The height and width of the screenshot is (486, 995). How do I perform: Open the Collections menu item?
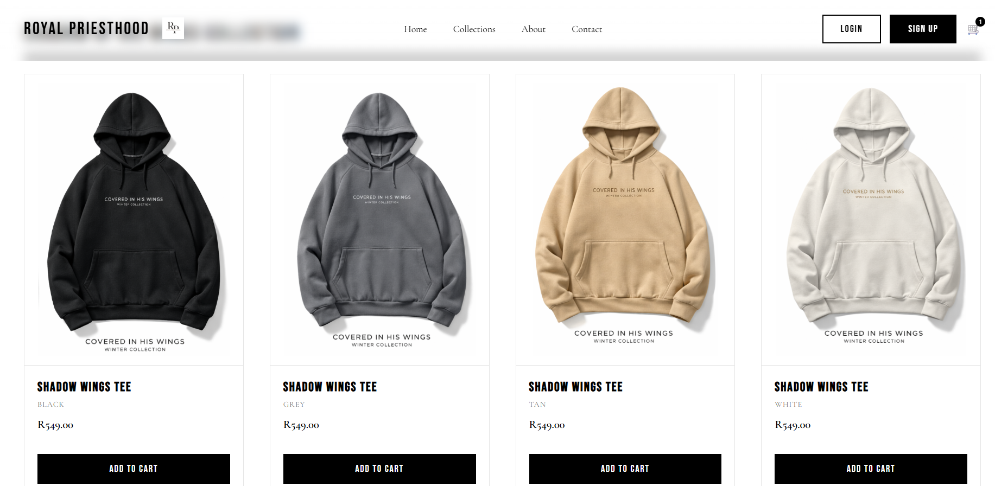pyautogui.click(x=474, y=29)
